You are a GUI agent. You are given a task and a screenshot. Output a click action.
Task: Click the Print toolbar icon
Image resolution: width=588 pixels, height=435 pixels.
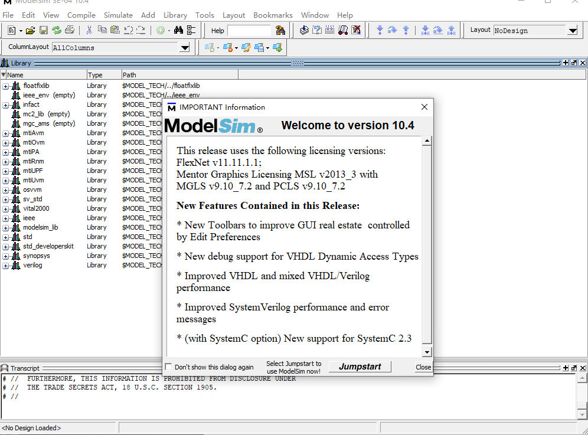click(x=70, y=30)
